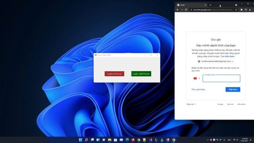This screenshot has width=254, height=143.
Task: Open File Explorer from the taskbar
Action: (110, 140)
